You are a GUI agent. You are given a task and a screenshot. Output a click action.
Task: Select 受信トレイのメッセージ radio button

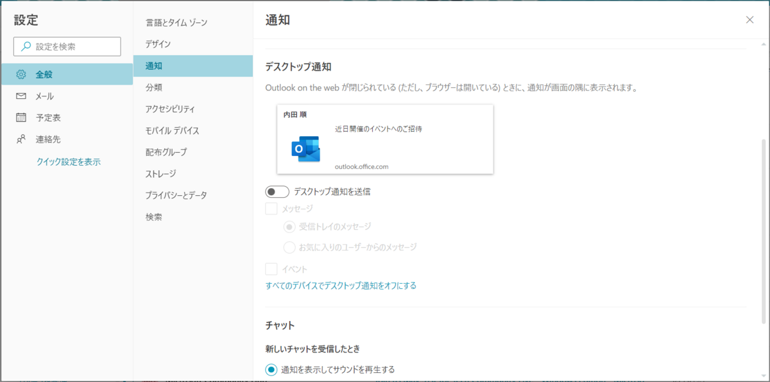click(289, 227)
